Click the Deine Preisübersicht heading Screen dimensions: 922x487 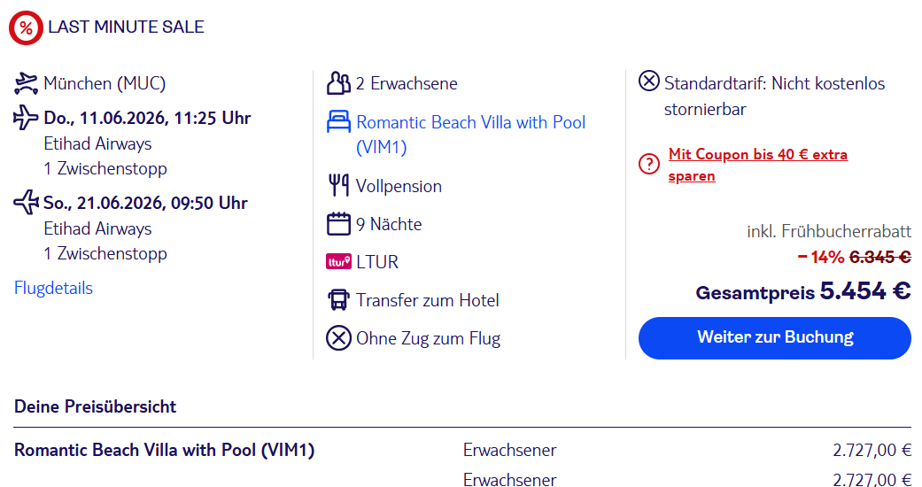coord(96,407)
